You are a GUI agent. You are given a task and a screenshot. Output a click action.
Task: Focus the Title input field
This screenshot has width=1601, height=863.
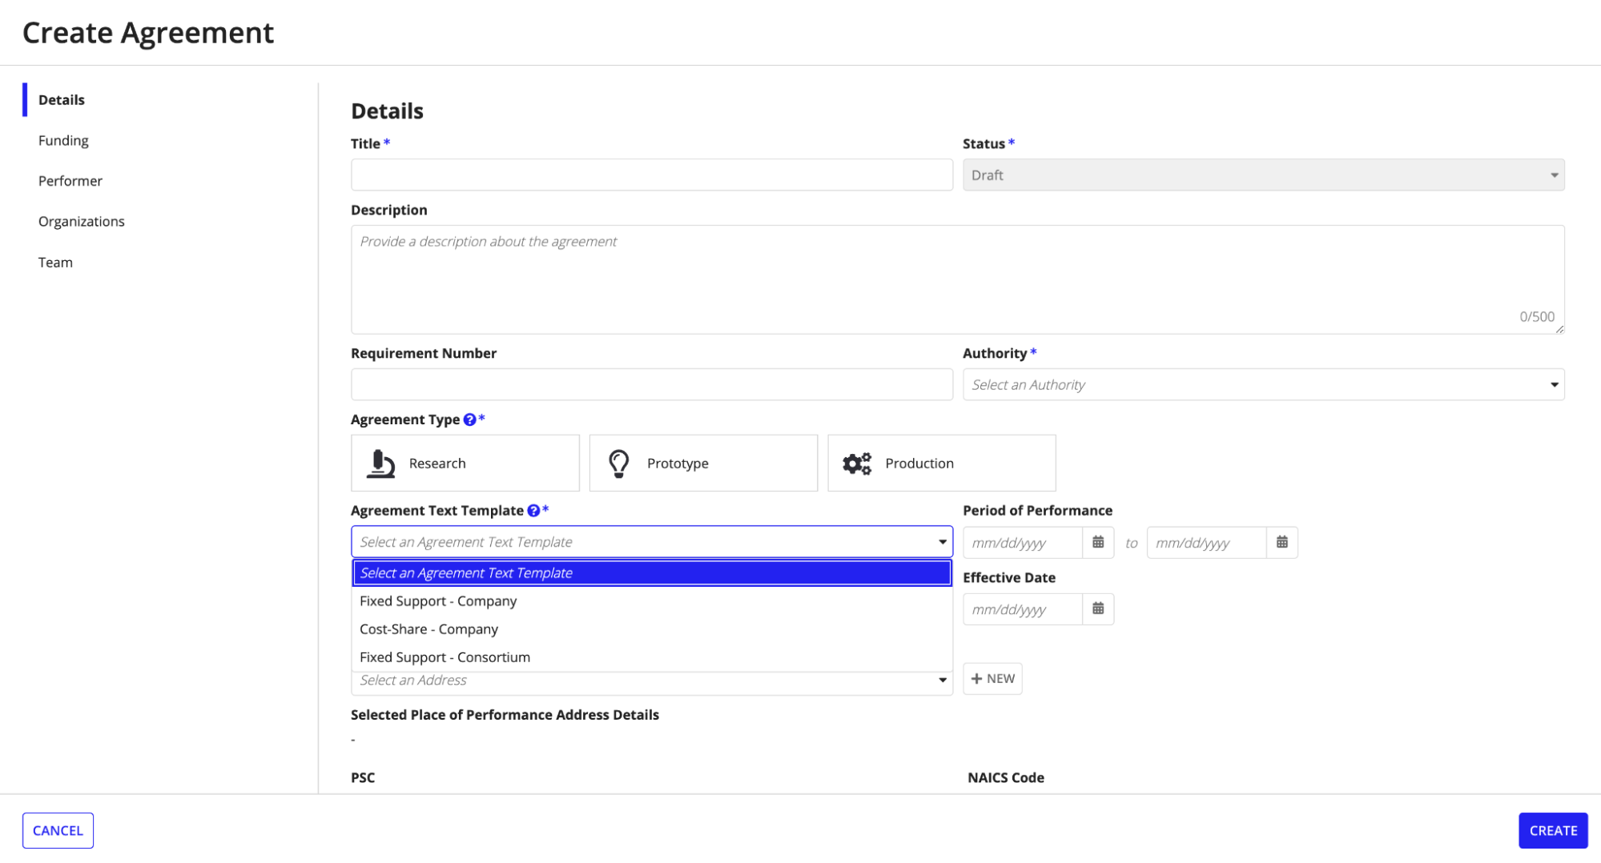point(652,175)
